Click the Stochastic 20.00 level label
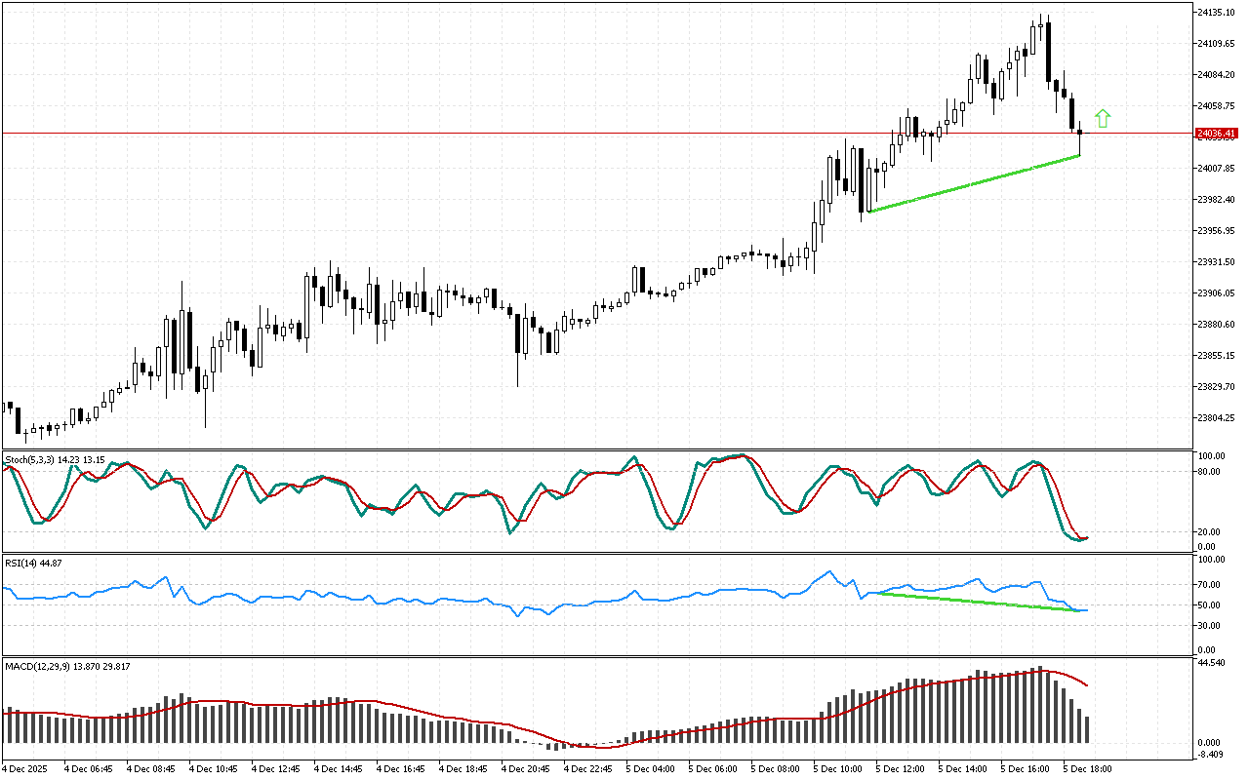This screenshot has width=1249, height=780. click(1211, 532)
